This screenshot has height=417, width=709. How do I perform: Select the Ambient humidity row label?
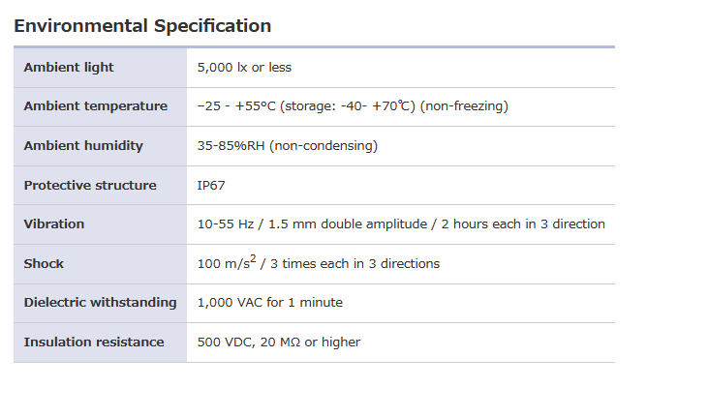[83, 146]
